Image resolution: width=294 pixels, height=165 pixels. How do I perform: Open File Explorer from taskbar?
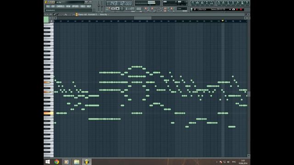click(x=77, y=162)
